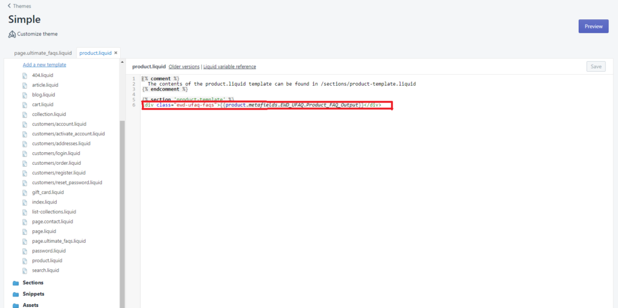The width and height of the screenshot is (618, 308).
Task: Open customers/addresses.liquid file
Action: click(x=62, y=144)
